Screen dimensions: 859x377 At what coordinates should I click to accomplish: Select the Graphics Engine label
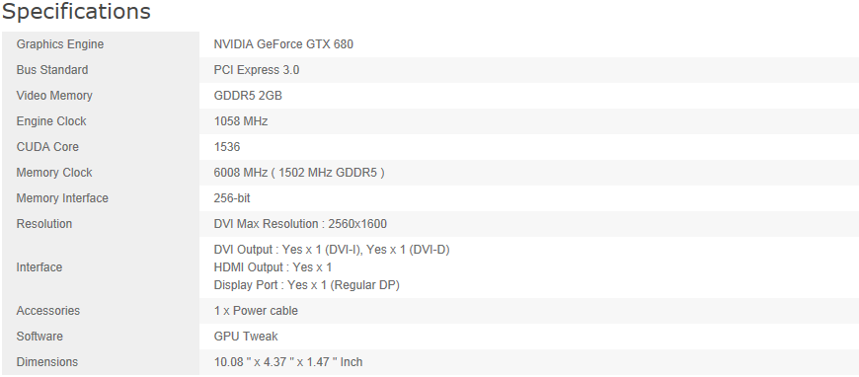[x=59, y=44]
